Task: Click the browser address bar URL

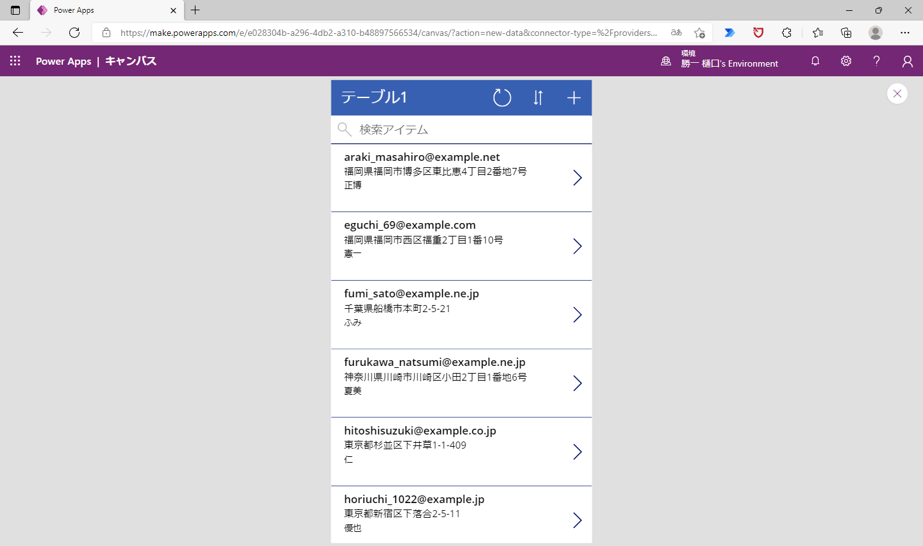Action: [x=388, y=33]
